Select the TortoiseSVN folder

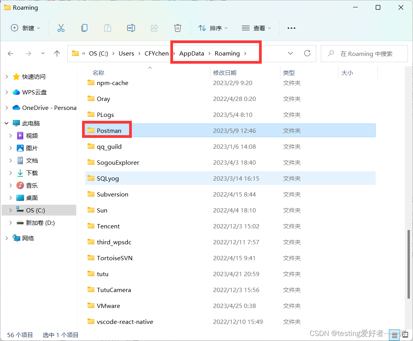230,258
